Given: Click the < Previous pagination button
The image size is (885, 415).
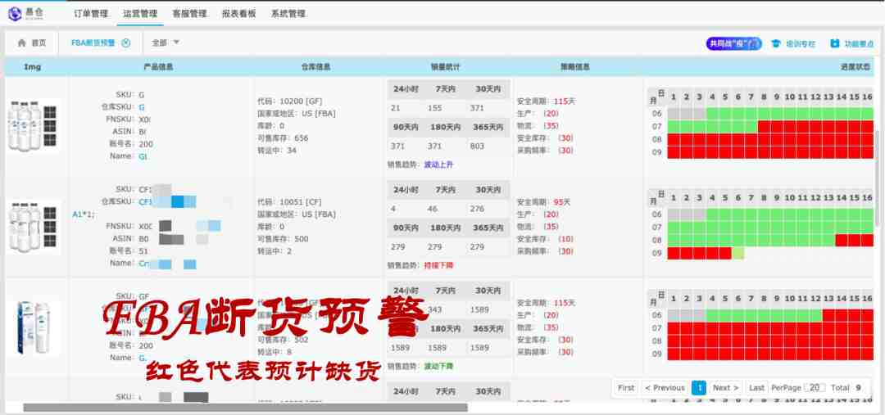Looking at the screenshot, I should pos(664,388).
